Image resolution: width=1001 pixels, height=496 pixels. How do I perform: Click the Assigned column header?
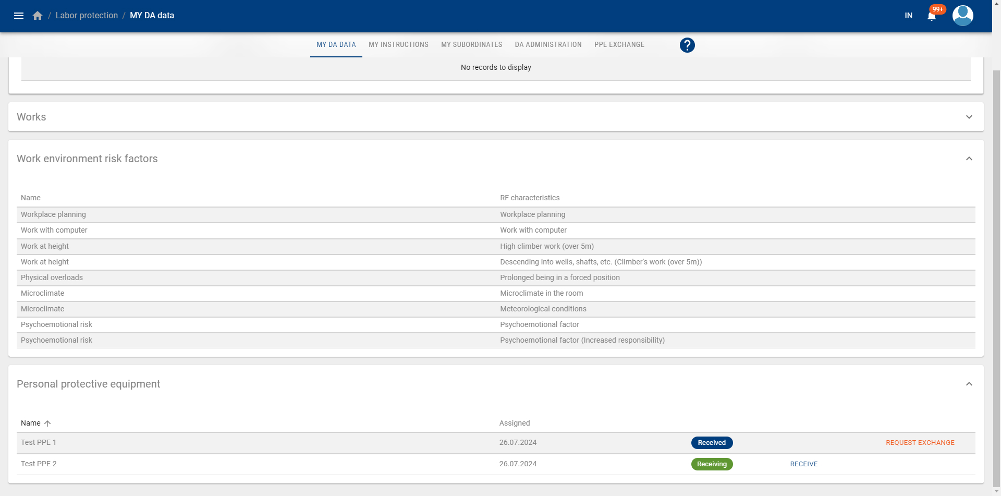pyautogui.click(x=515, y=424)
